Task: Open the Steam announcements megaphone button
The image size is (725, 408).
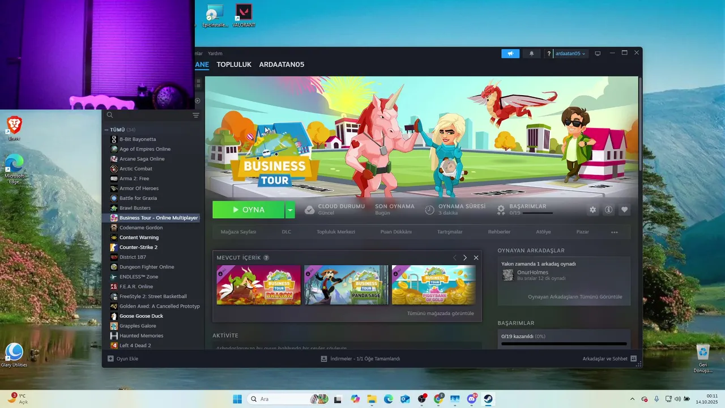Action: point(510,53)
